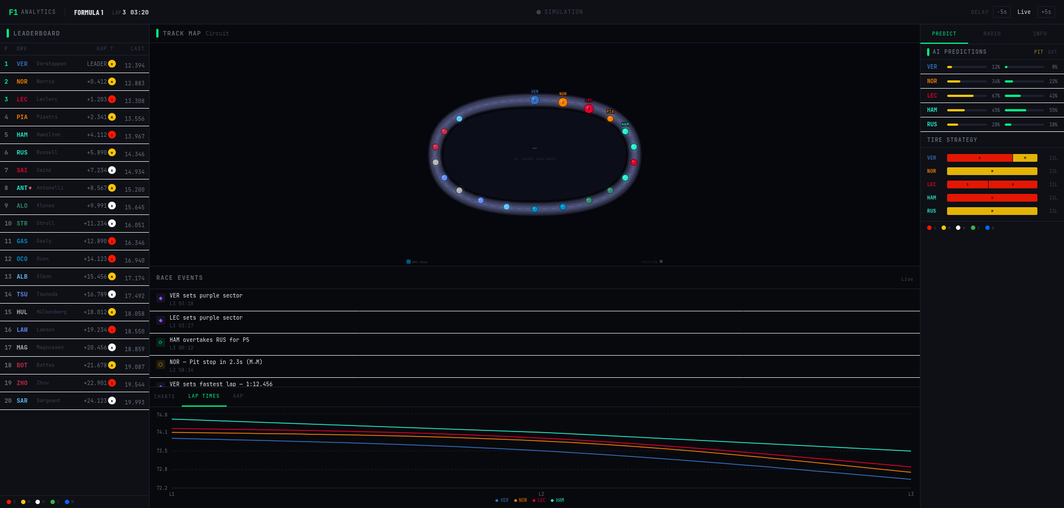Switch to Live playback mode
Screen dimensions: 1064x508
[x=1024, y=12]
